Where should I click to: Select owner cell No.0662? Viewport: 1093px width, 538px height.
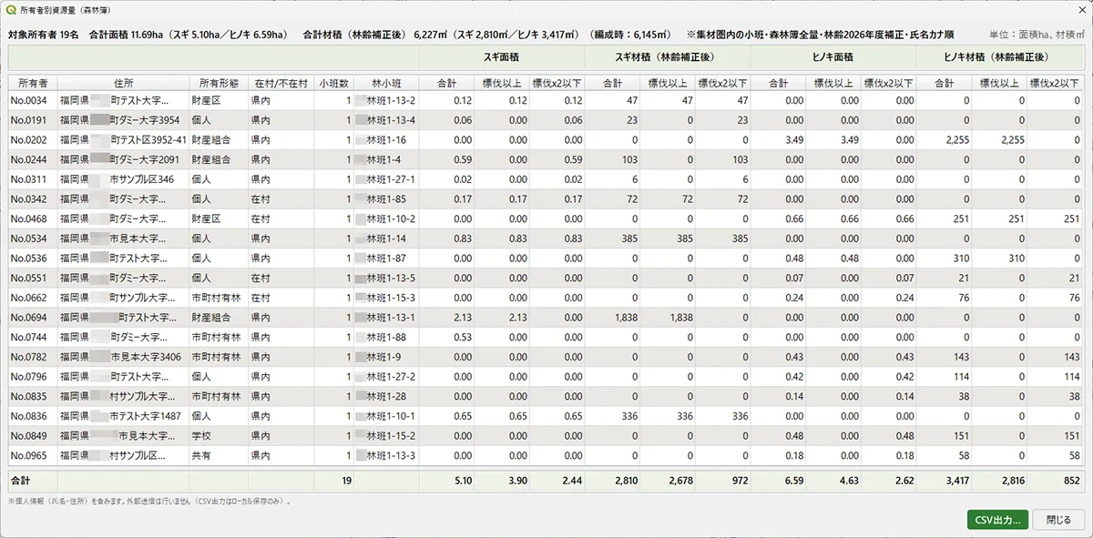[x=32, y=298]
